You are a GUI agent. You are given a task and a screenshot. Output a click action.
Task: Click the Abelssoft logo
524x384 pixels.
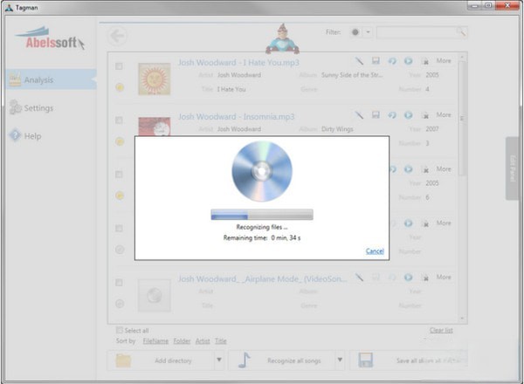pos(50,39)
